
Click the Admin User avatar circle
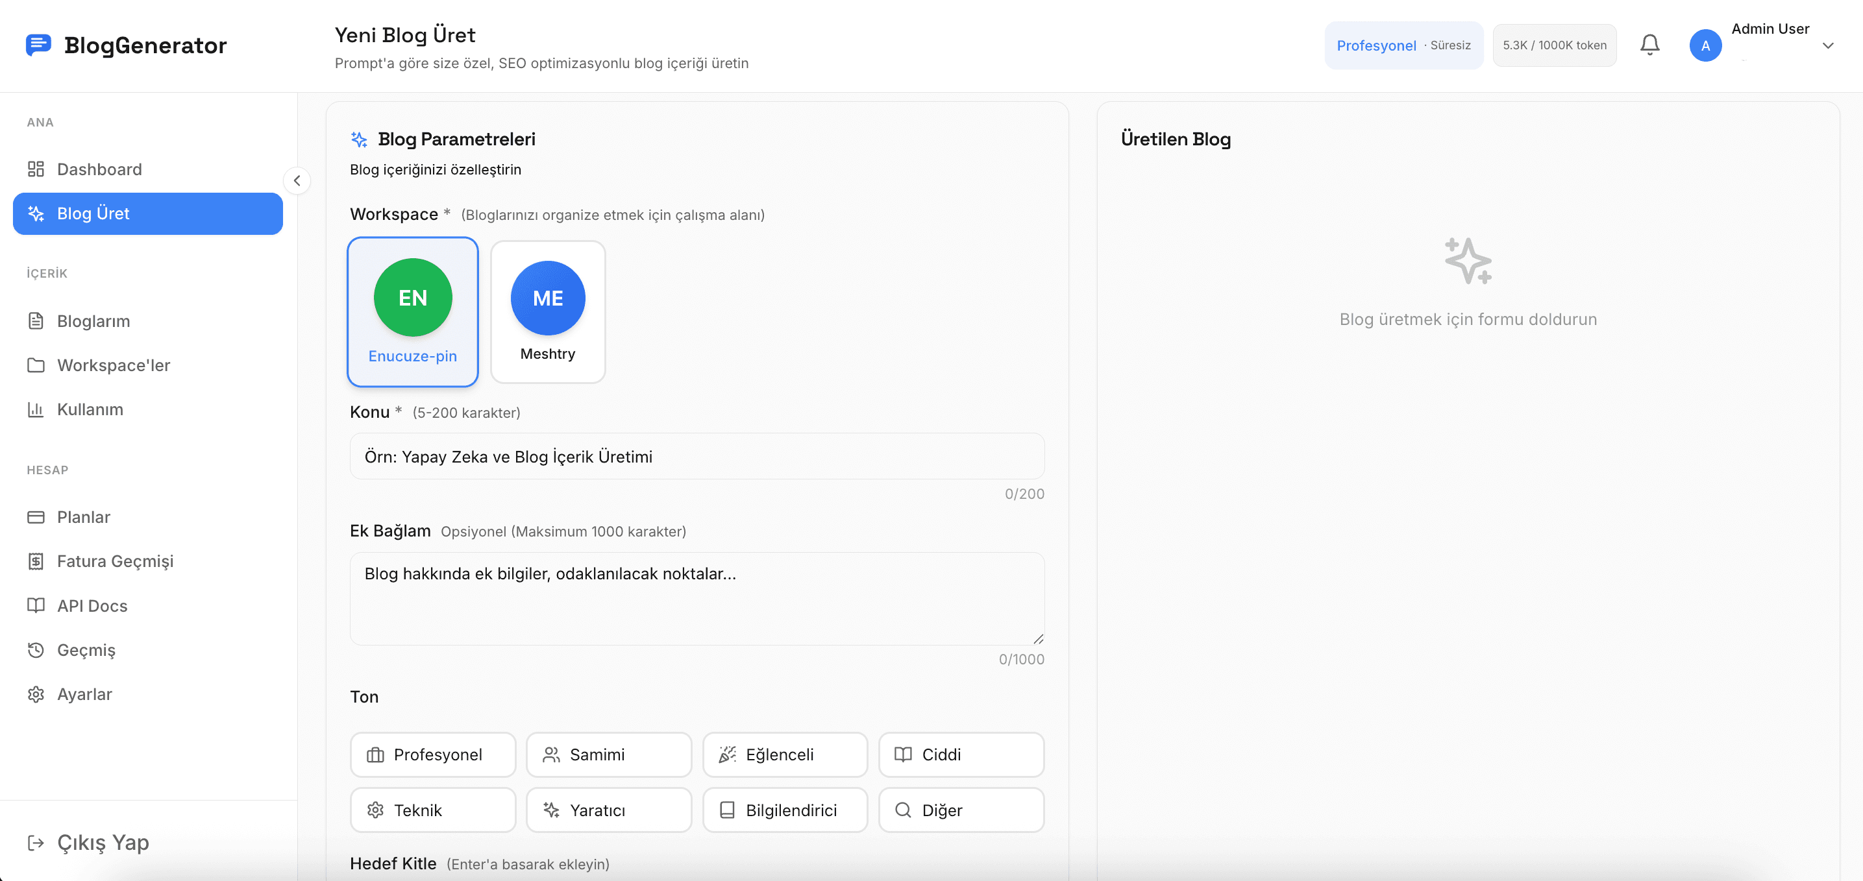tap(1705, 45)
